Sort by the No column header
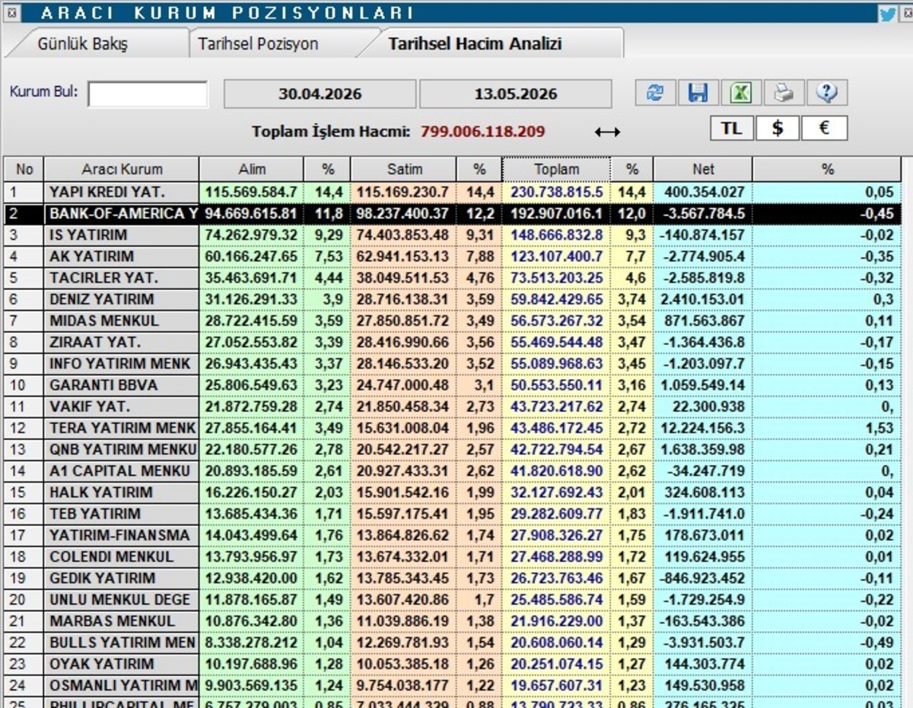 click(24, 169)
